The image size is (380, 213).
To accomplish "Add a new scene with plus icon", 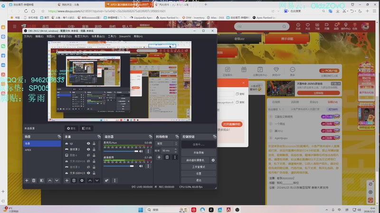I will click(27, 180).
